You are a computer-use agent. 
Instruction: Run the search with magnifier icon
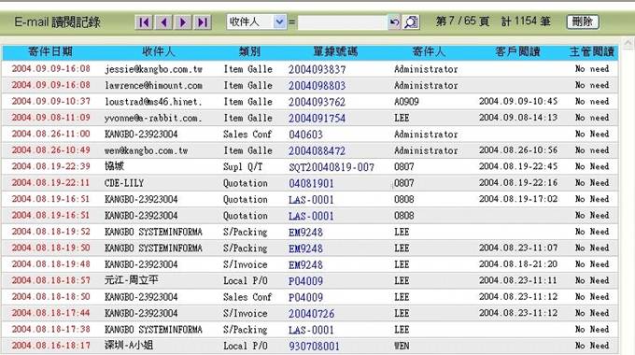click(411, 21)
